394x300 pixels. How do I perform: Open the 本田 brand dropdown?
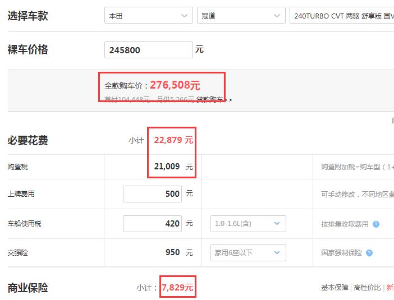(149, 15)
